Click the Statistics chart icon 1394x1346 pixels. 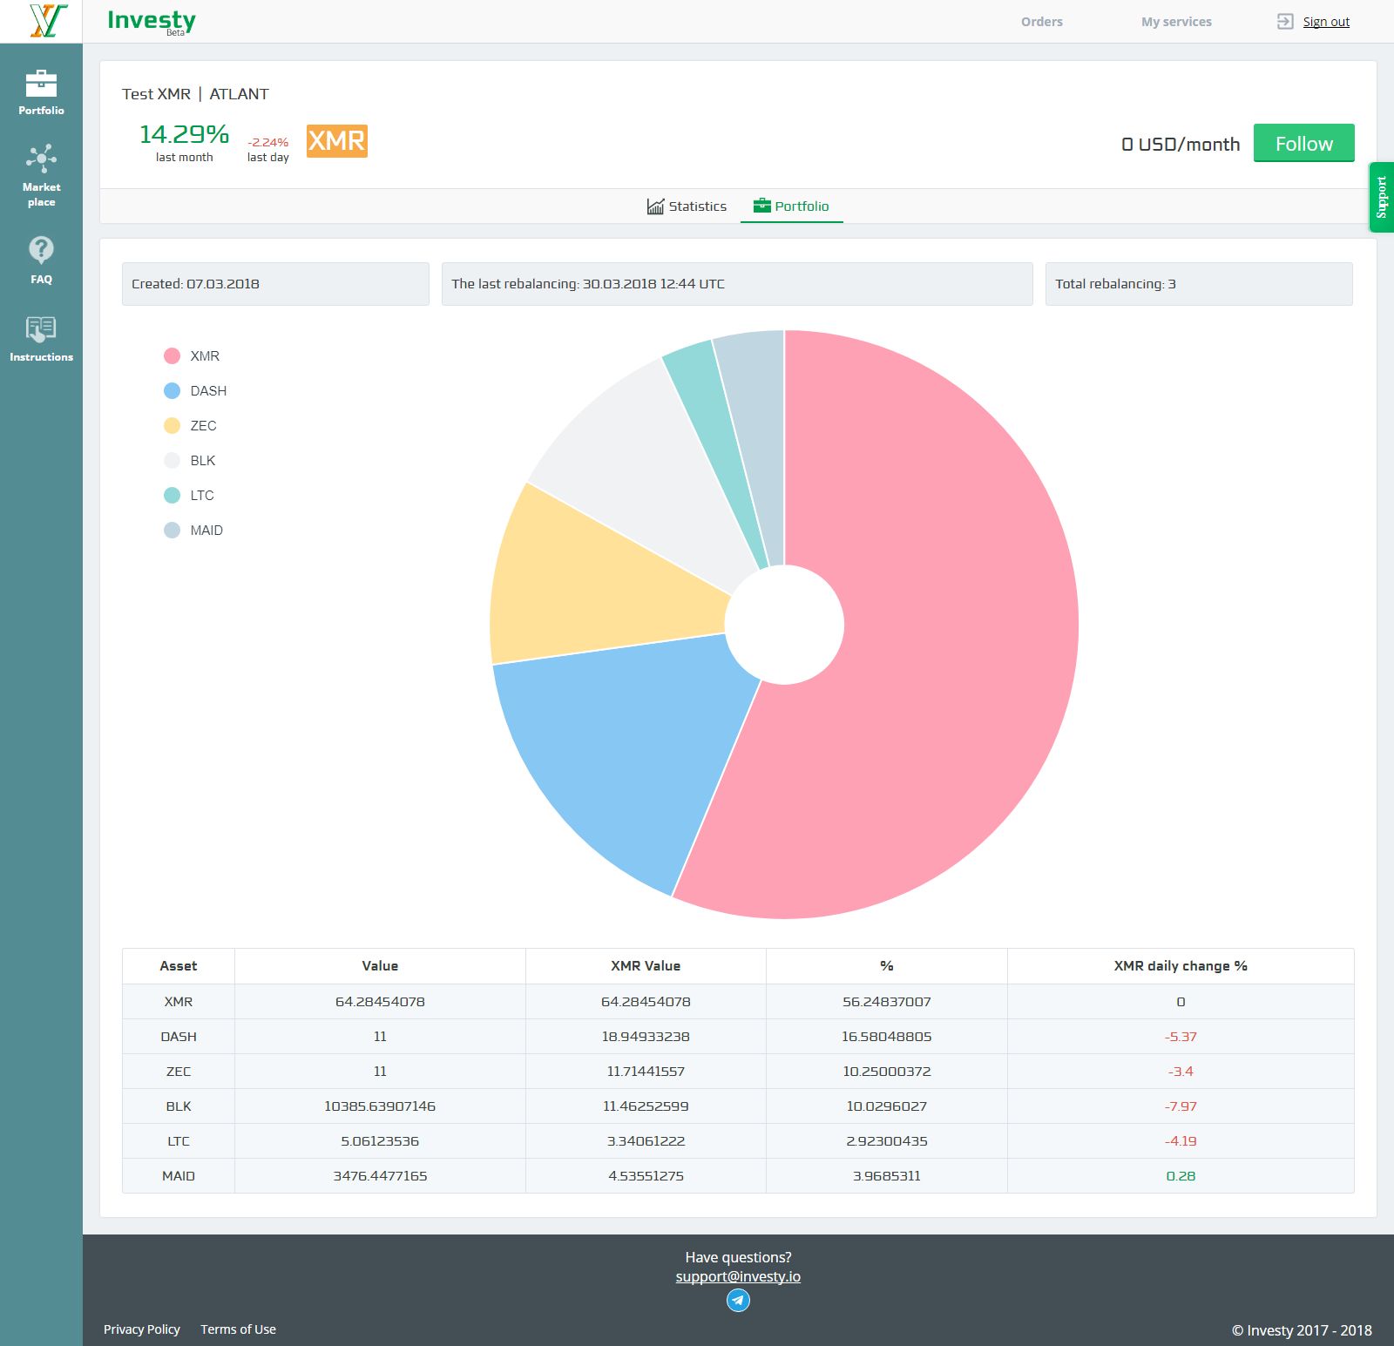tap(655, 206)
